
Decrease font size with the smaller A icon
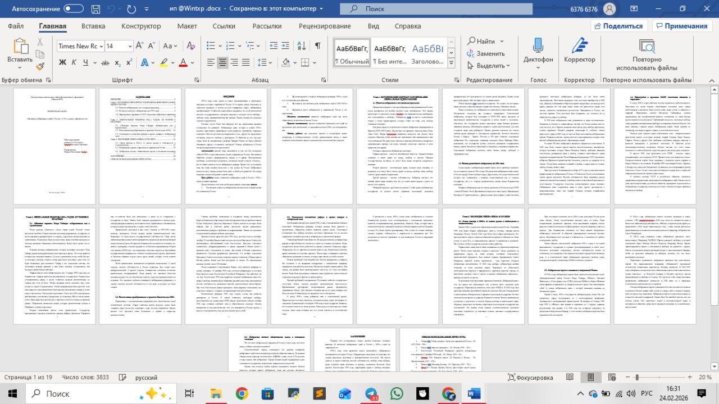click(x=152, y=46)
